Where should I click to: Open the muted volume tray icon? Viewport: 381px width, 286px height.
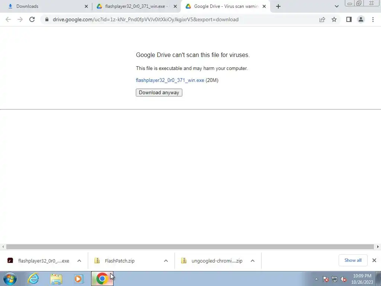[343, 279]
